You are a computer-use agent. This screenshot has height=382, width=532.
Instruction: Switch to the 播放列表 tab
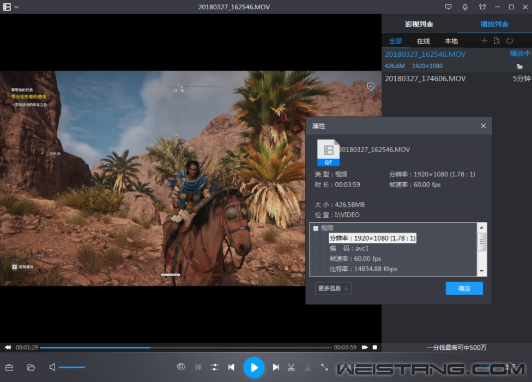tap(494, 24)
